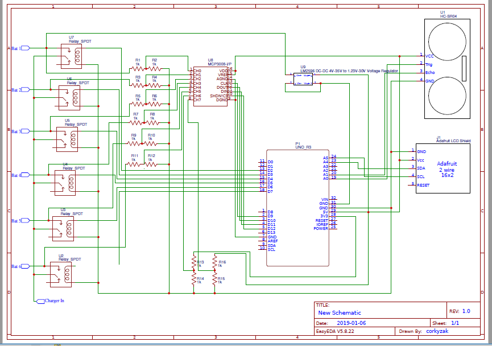Screen dimensions: 492x346
Task: Select relay U2 at the bottom left
Action: coord(60,275)
